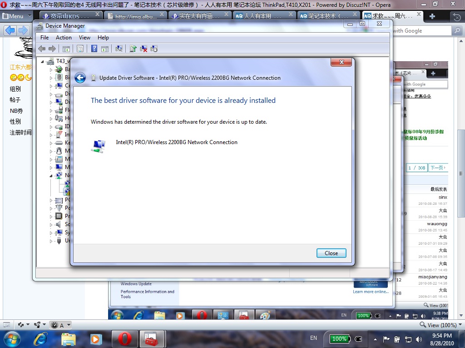Click the Close button in Update Driver dialog
This screenshot has height=348, width=465.
[x=331, y=253]
